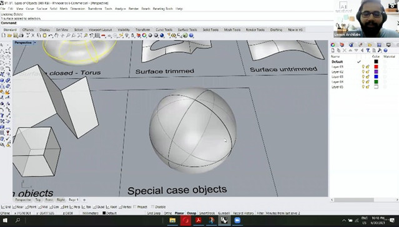Screen dimensions: 399x227
Task: Click the blue help icon in Layers panel
Action: tap(385, 51)
